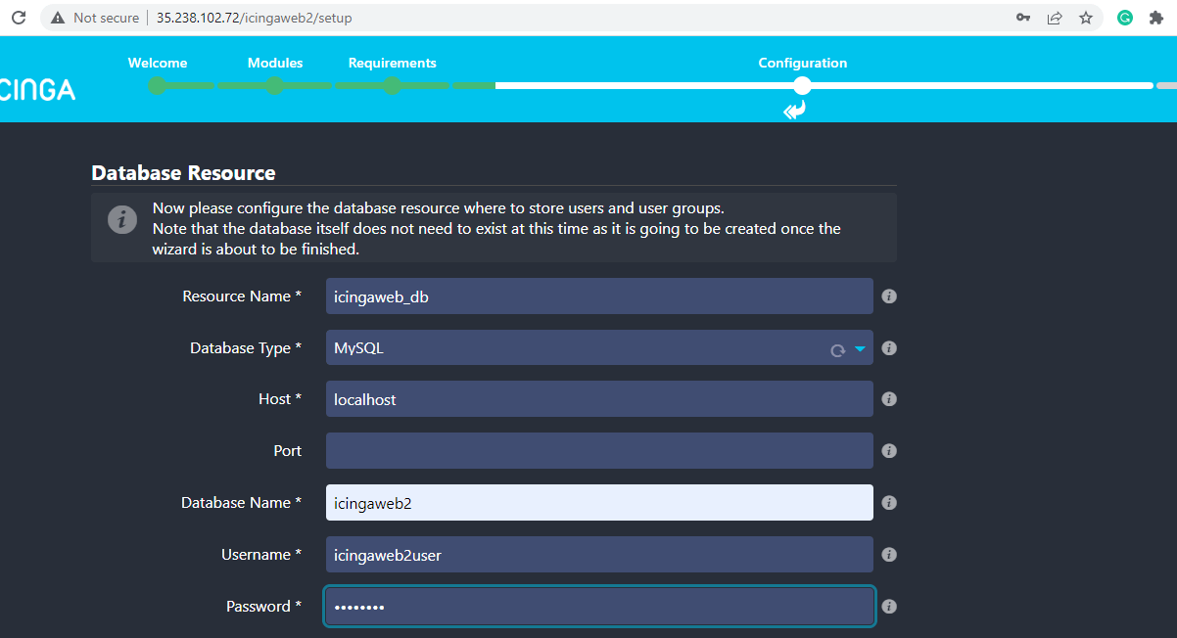
Task: Click the Icinga logo
Action: pyautogui.click(x=37, y=90)
